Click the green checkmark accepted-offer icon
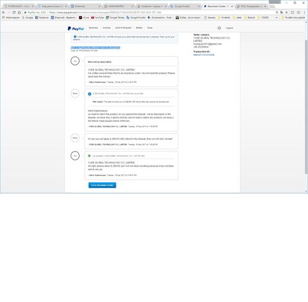This screenshot has width=308, height=302. (x=89, y=156)
